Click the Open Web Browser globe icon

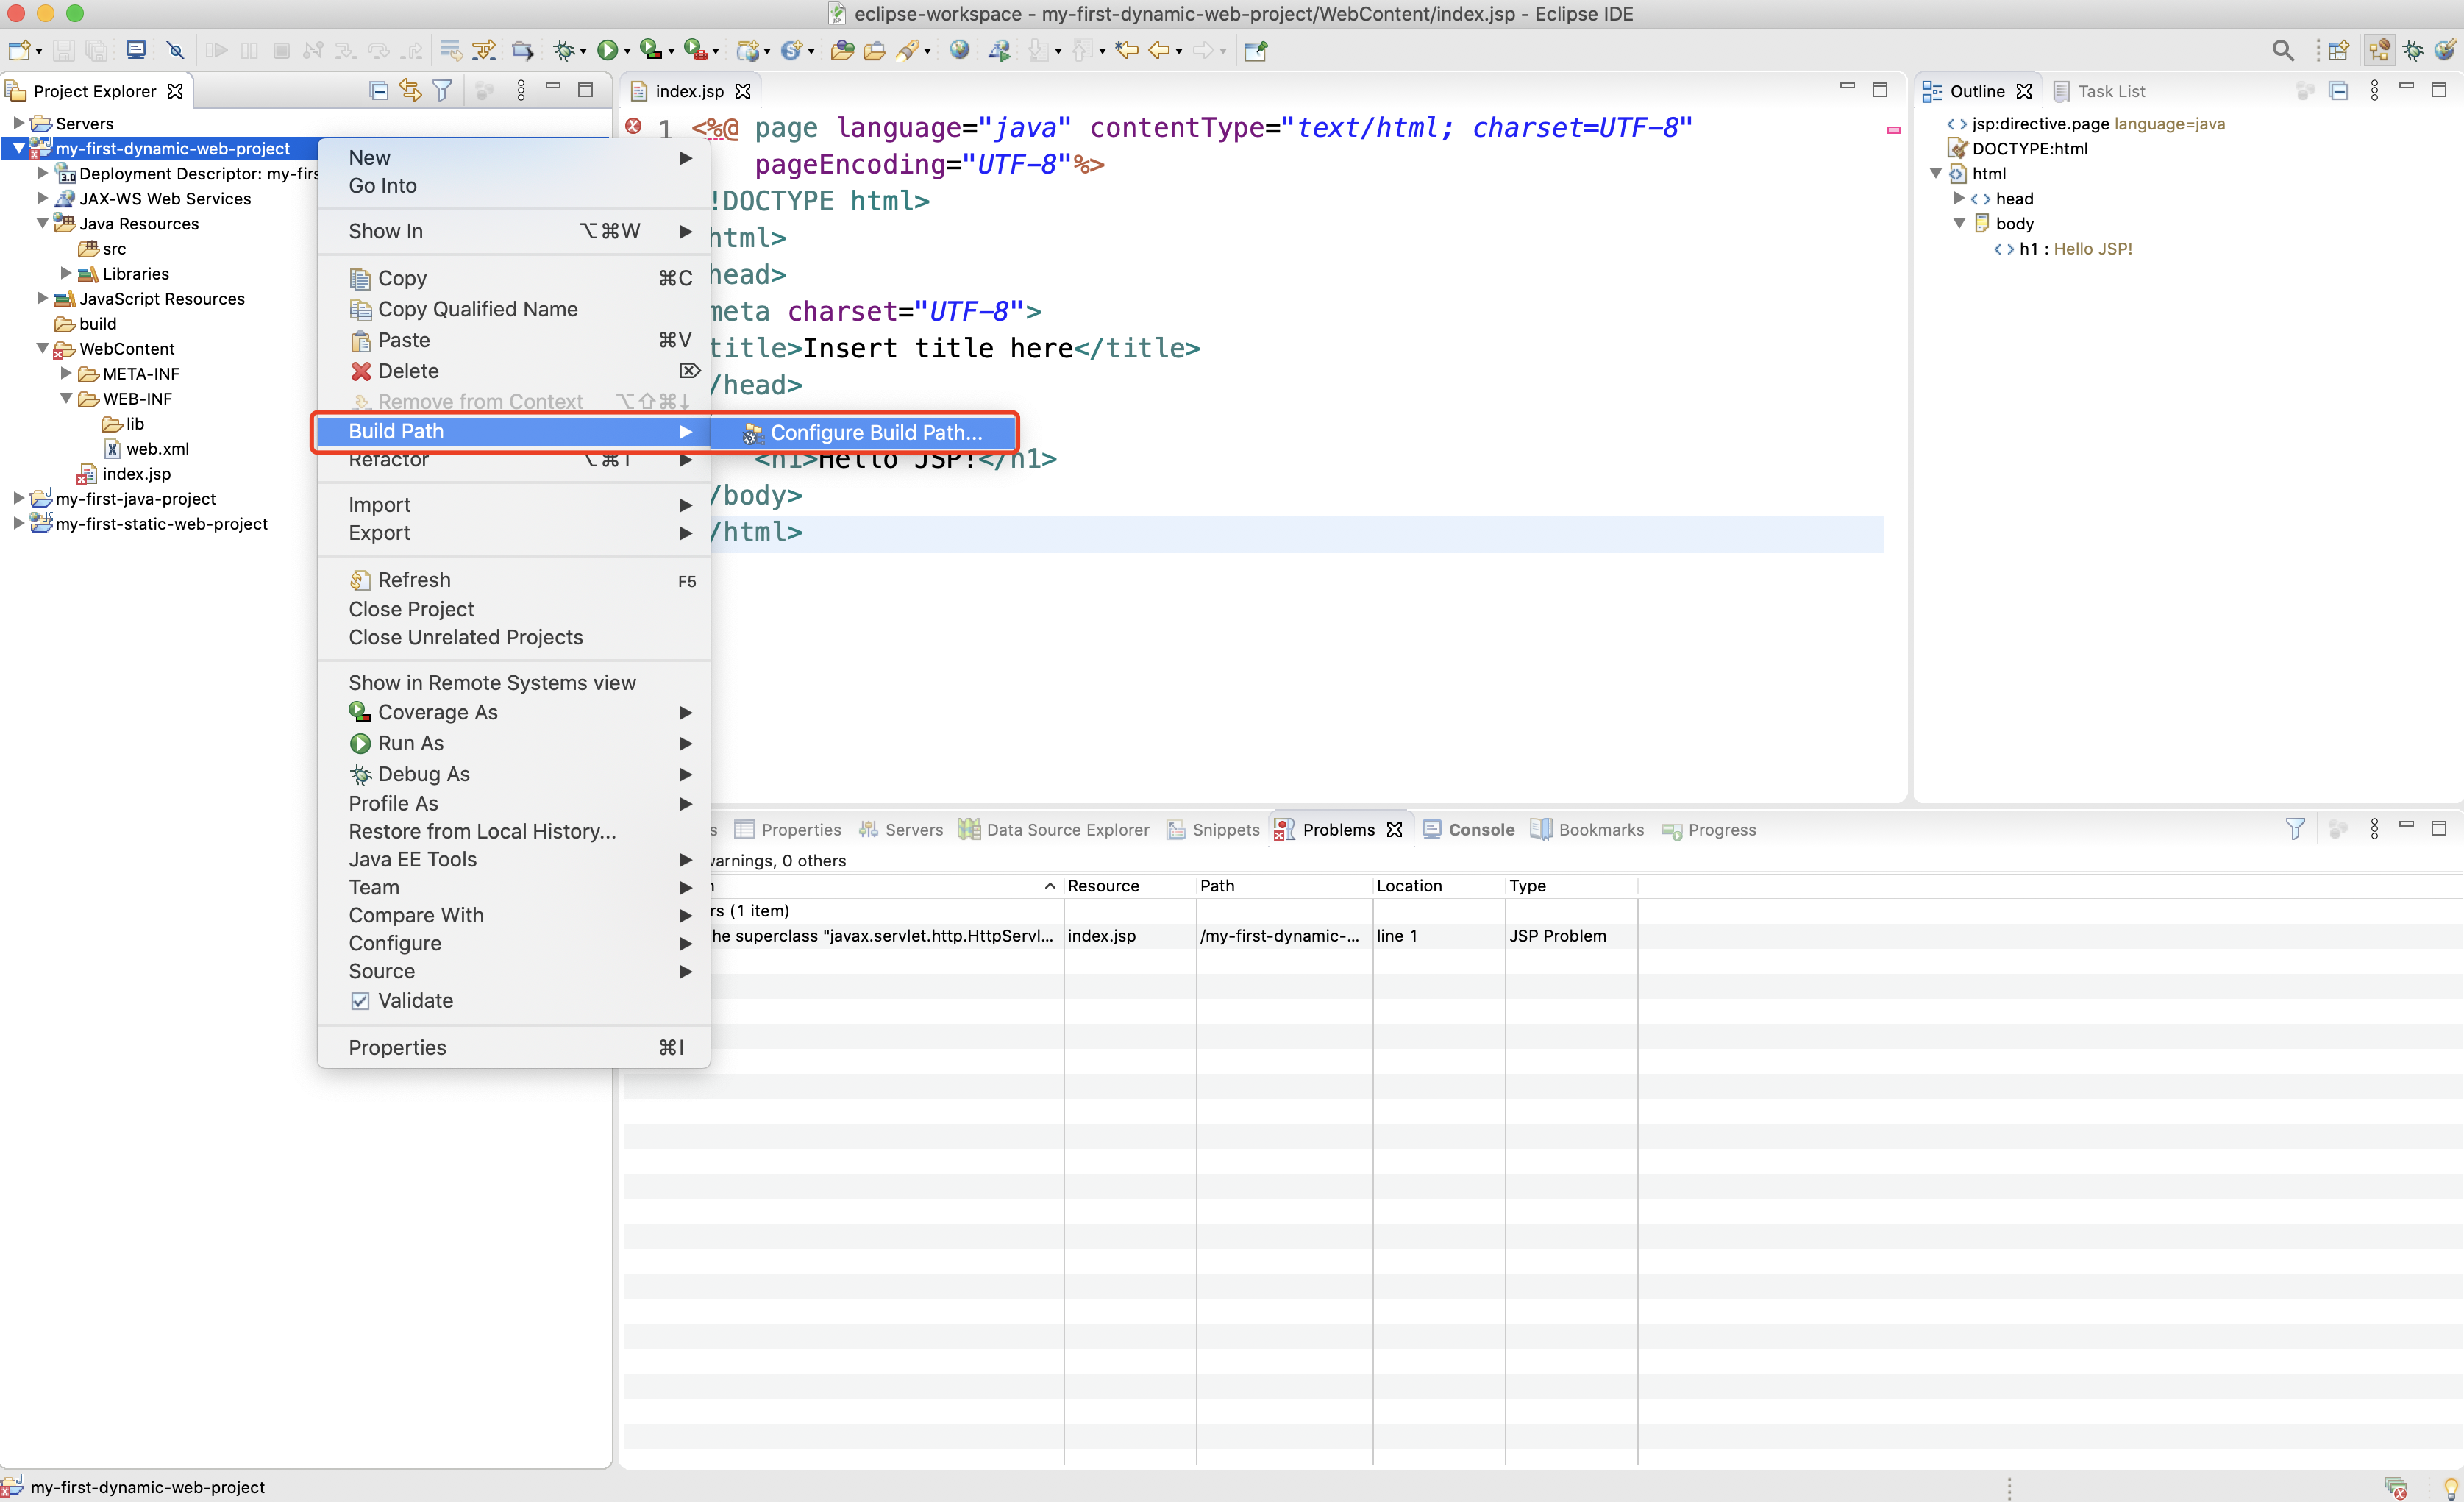pos(960,50)
